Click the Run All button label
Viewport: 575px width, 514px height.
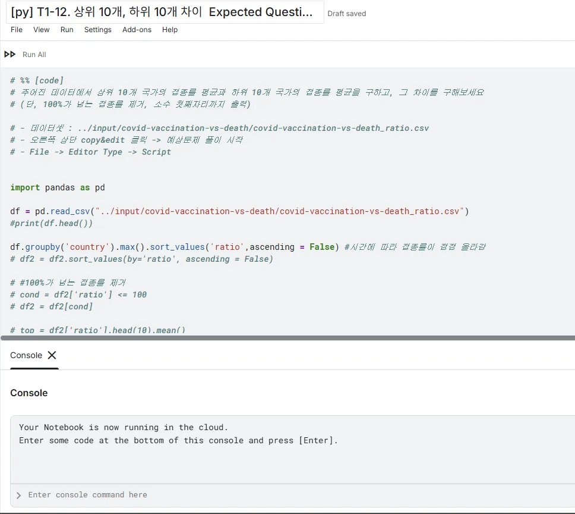point(34,54)
